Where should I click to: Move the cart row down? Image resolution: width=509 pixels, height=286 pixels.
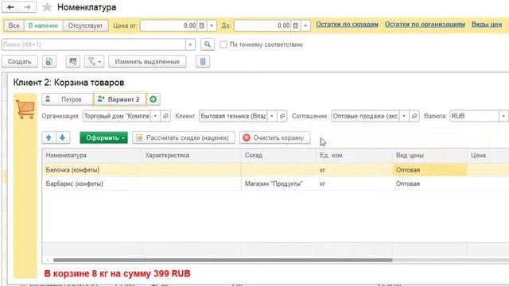click(x=63, y=137)
